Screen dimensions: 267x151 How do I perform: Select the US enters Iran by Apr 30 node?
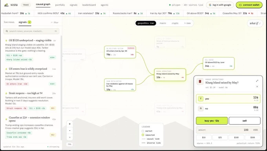click(120, 52)
